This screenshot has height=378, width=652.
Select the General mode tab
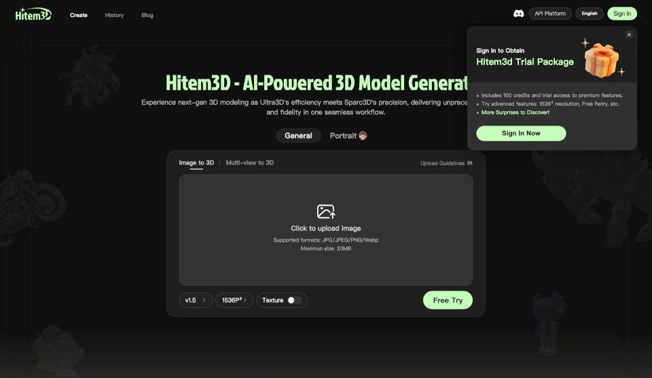298,136
